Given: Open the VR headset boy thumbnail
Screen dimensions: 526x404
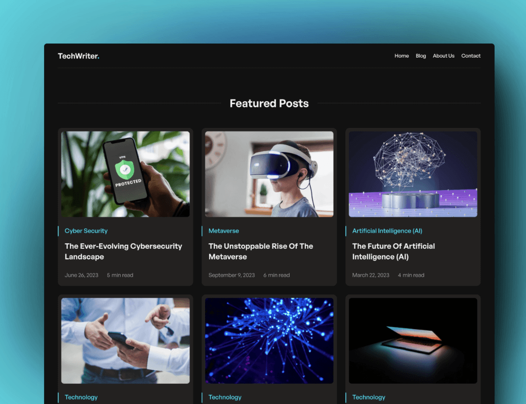Looking at the screenshot, I should [x=269, y=174].
